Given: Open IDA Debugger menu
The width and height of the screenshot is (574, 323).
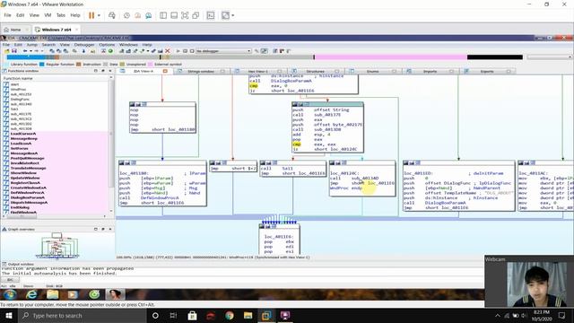Looking at the screenshot, I should point(84,45).
